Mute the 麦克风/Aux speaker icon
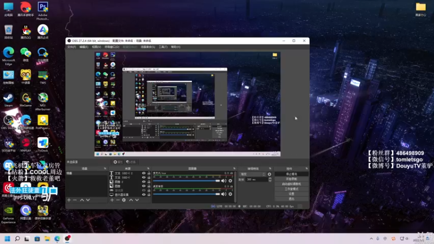The image size is (434, 244). coord(224,181)
